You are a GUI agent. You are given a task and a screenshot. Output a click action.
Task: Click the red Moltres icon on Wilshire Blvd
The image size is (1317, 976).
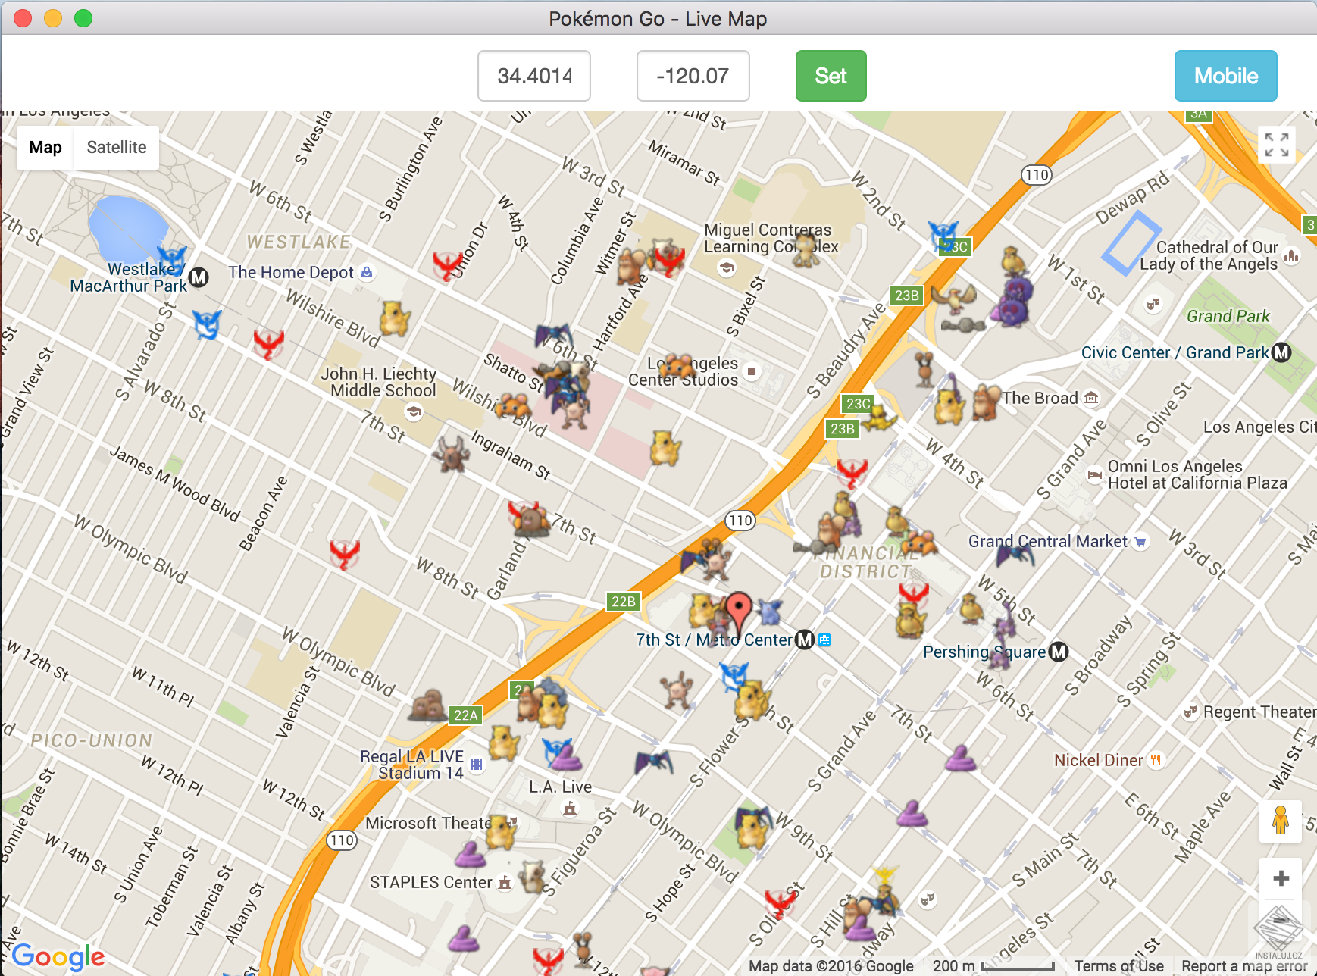click(269, 345)
